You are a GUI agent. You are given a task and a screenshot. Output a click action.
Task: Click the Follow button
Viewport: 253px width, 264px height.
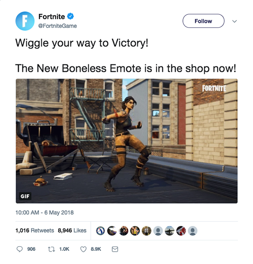point(203,21)
